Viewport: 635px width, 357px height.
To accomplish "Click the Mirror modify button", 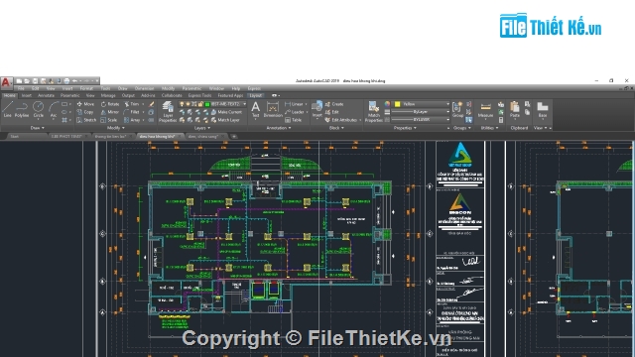I will click(x=110, y=112).
